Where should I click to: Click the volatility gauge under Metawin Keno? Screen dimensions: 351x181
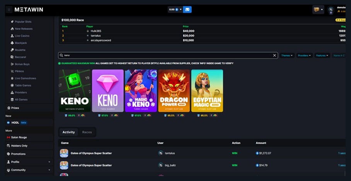pos(83,115)
